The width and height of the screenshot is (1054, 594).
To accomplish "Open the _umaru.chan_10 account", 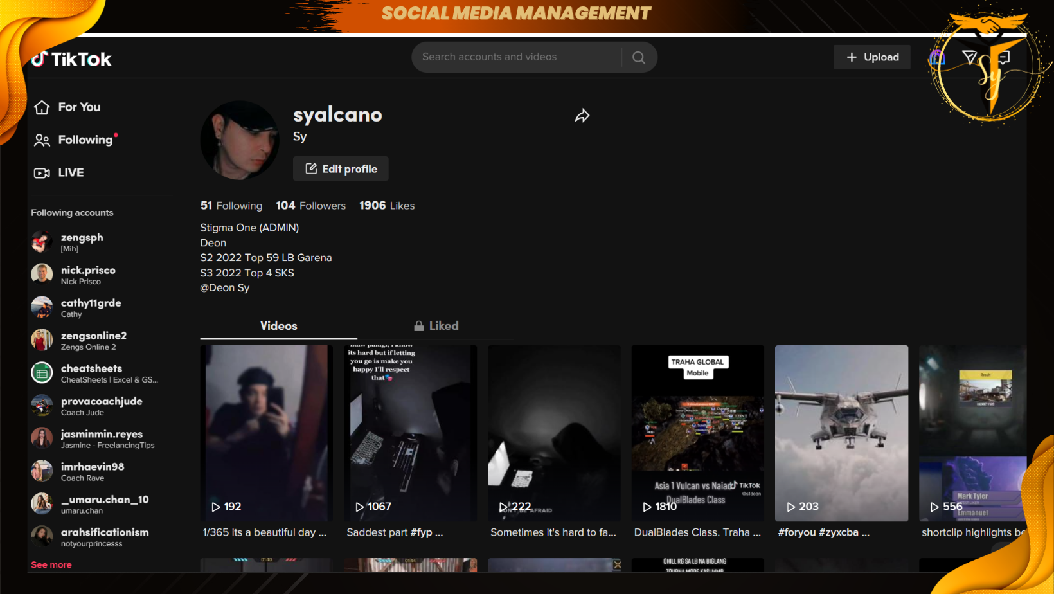I will 90,504.
